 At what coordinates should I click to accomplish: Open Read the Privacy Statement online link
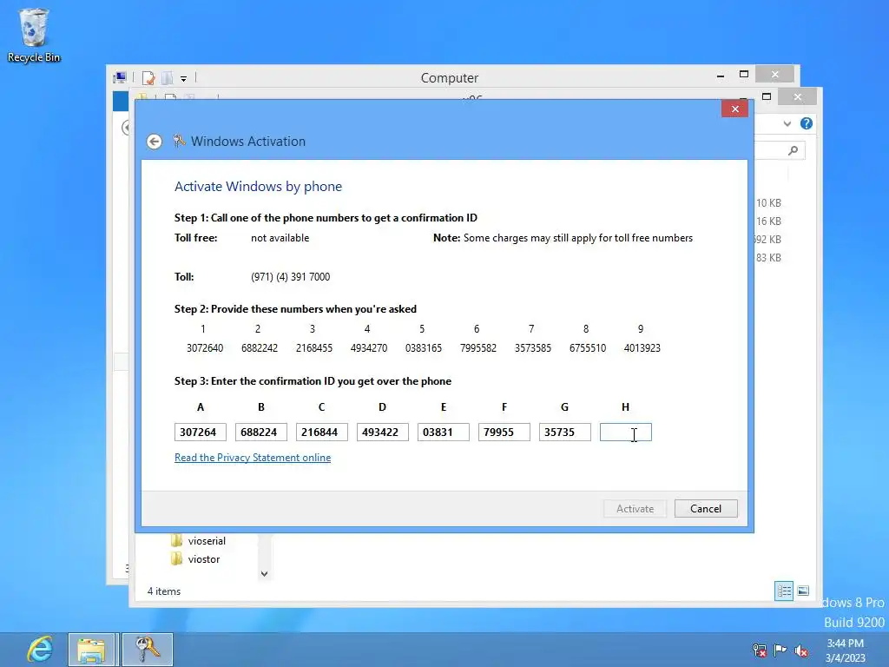pyautogui.click(x=253, y=458)
